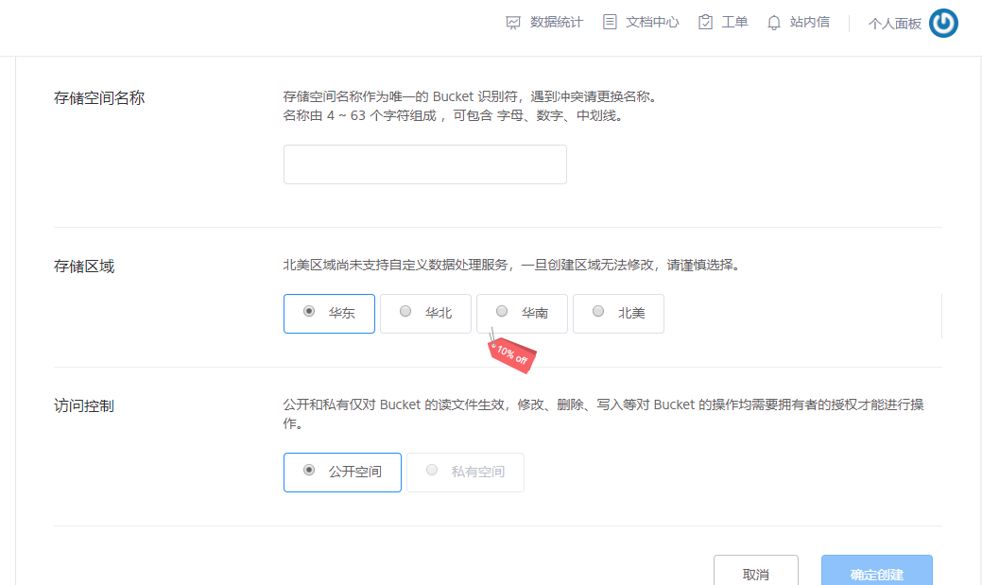Open 站内信 messages text link
The height and width of the screenshot is (585, 982).
pos(810,23)
